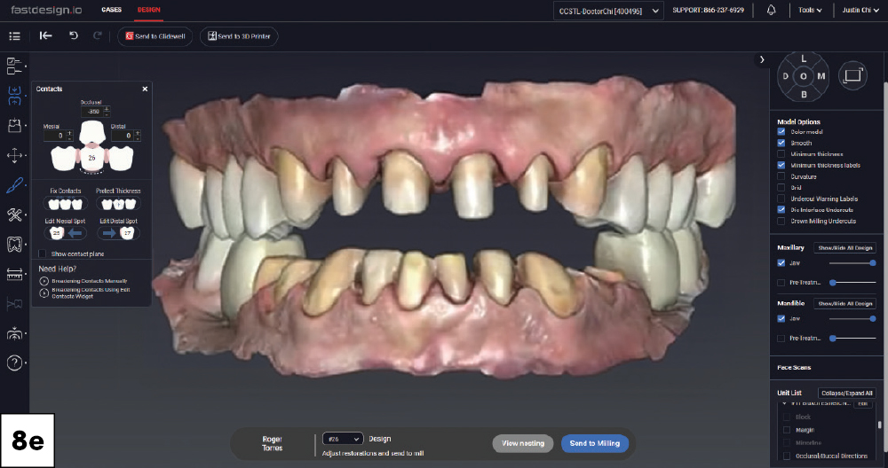Click the greyed-out connector tool icon

[x=14, y=304]
